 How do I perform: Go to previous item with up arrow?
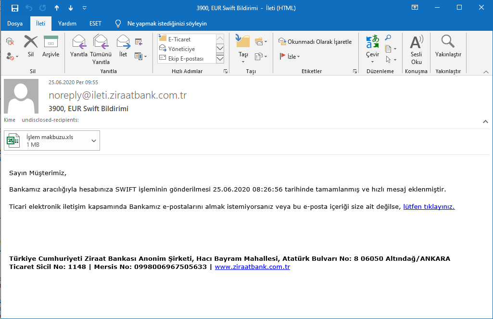pyautogui.click(x=57, y=8)
